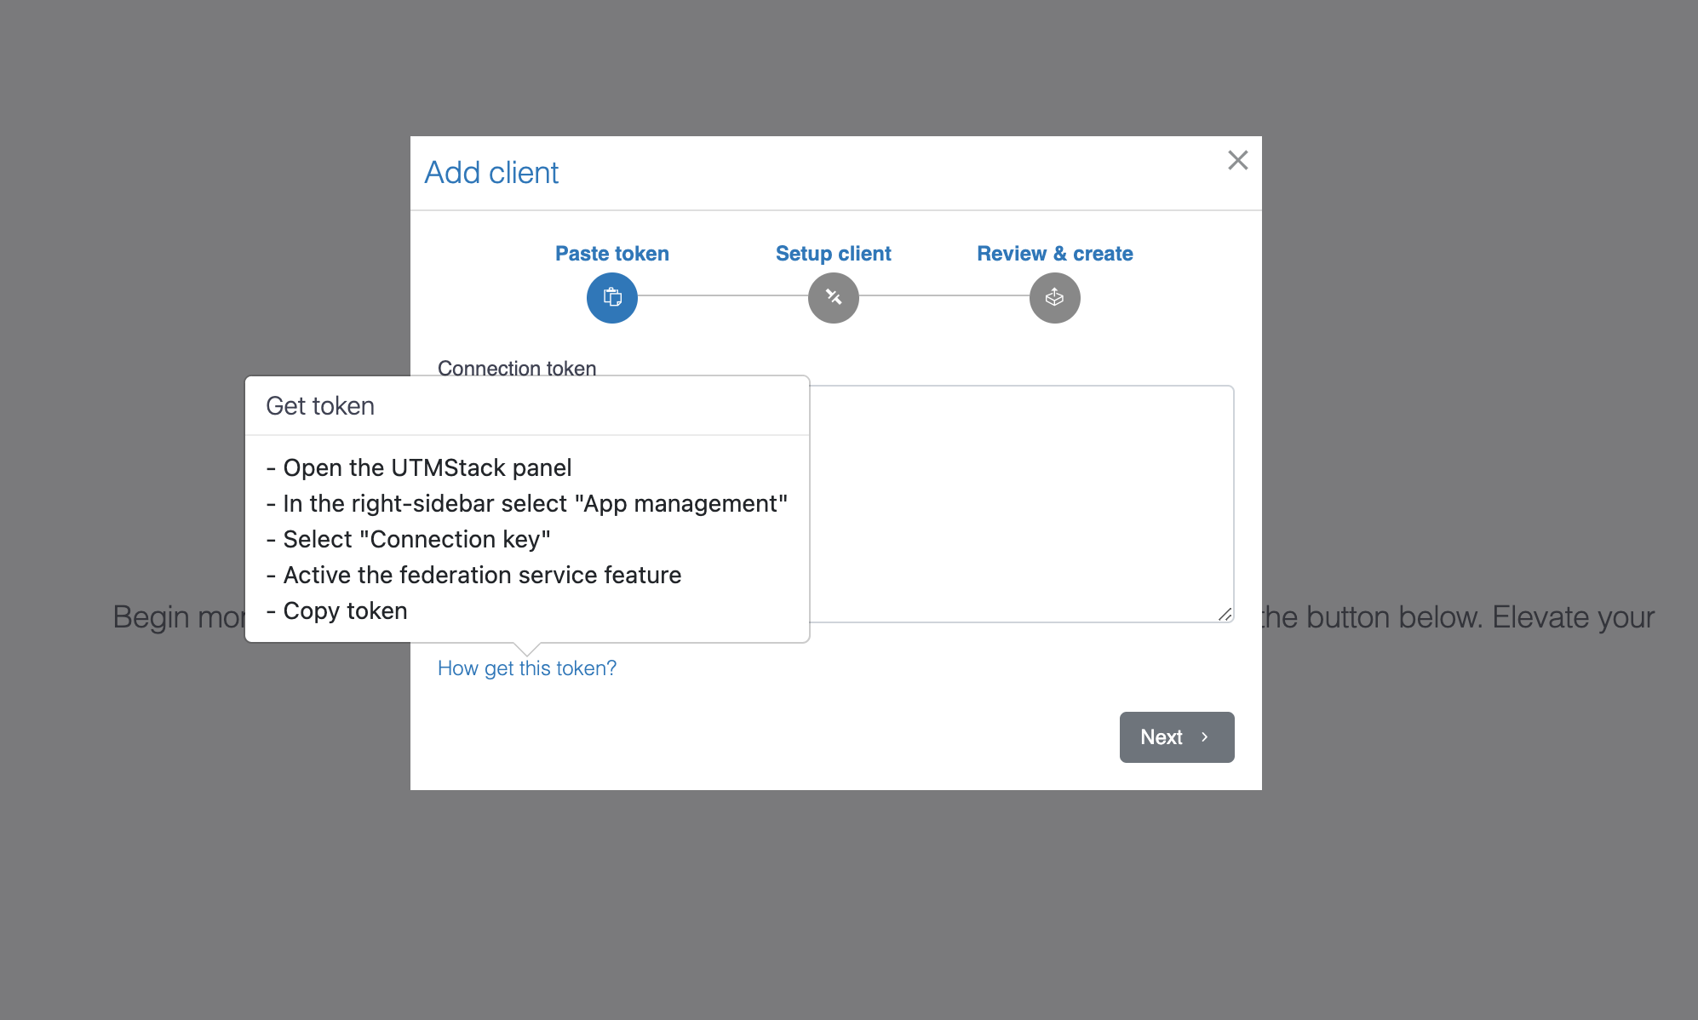Click the Review & create step icon

(x=1054, y=297)
